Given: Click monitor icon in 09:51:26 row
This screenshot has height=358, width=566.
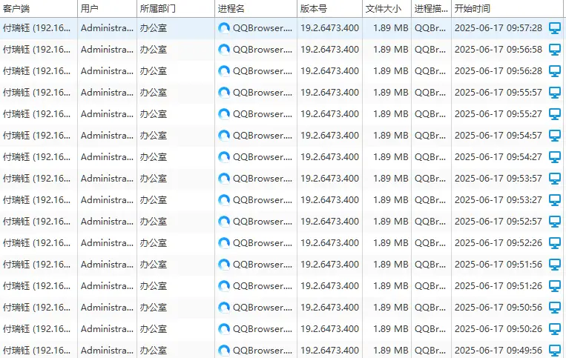Looking at the screenshot, I should click(x=554, y=286).
